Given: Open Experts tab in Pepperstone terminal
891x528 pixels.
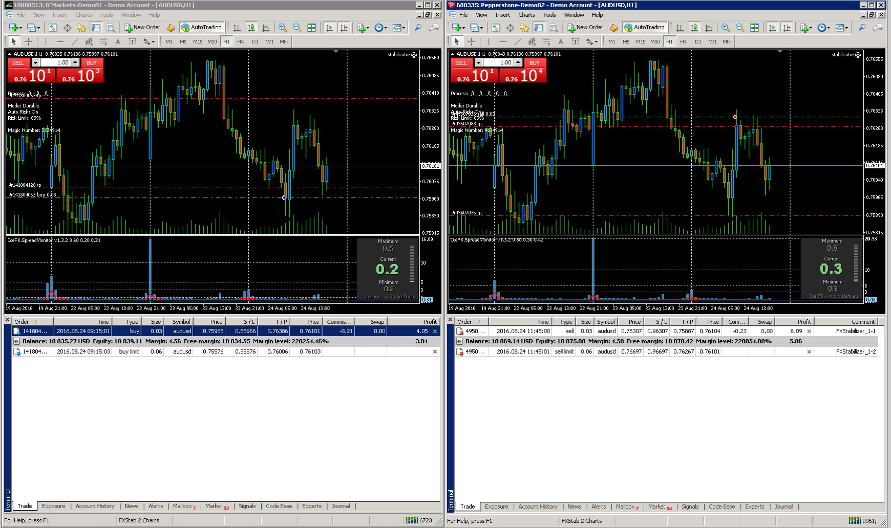Looking at the screenshot, I should (x=754, y=507).
